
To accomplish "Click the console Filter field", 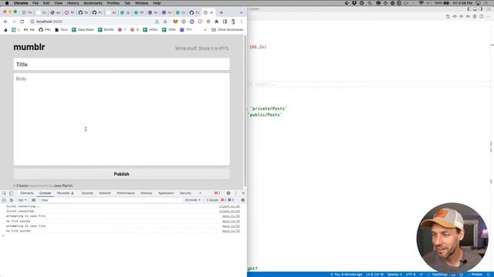I will coord(110,200).
